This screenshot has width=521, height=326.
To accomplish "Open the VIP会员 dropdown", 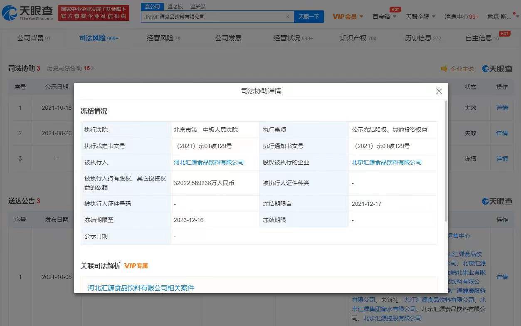I will coord(348,17).
